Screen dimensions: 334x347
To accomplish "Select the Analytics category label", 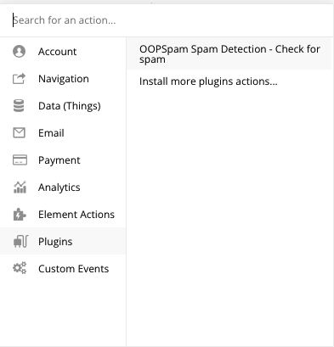I will [59, 187].
